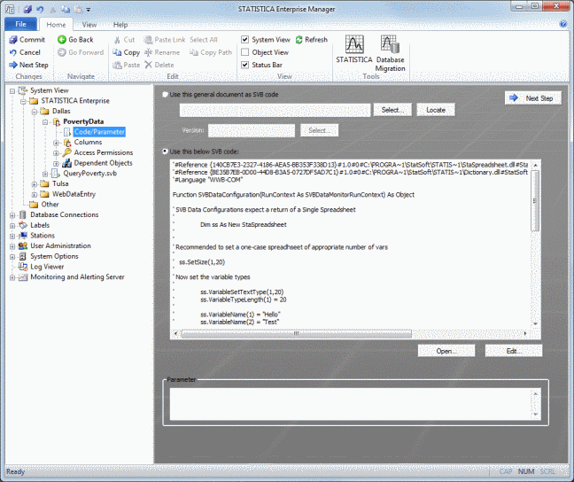Select QueryPoverty.svb in the tree

pyautogui.click(x=90, y=174)
